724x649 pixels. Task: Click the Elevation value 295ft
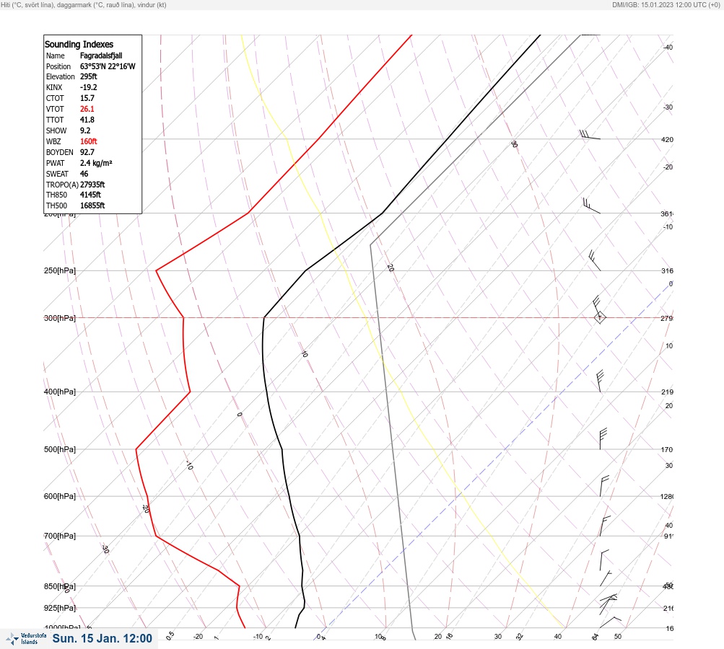pos(89,76)
